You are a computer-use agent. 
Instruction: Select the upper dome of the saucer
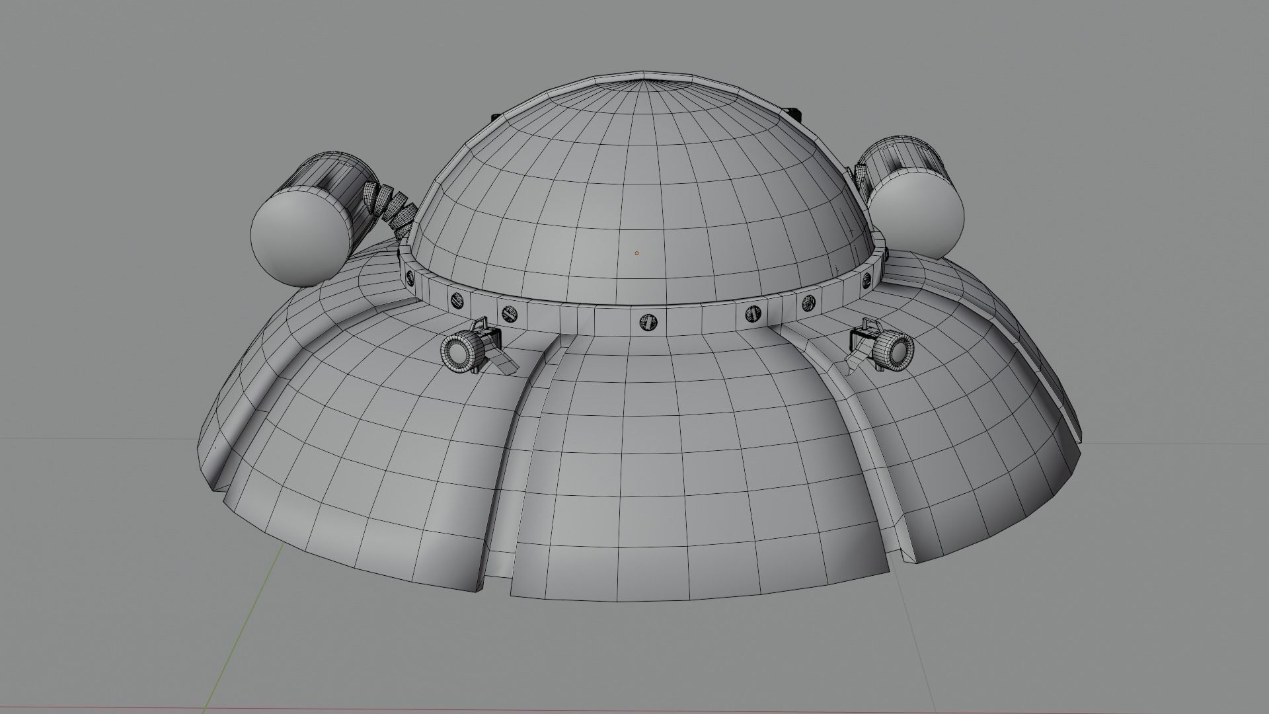click(x=644, y=192)
